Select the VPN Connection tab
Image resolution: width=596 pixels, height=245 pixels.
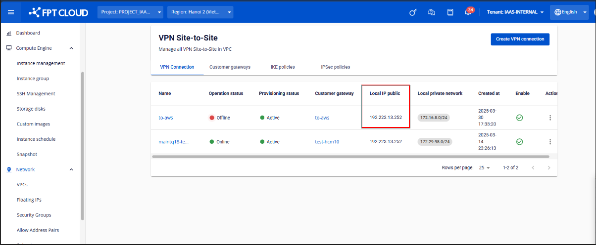coord(177,67)
